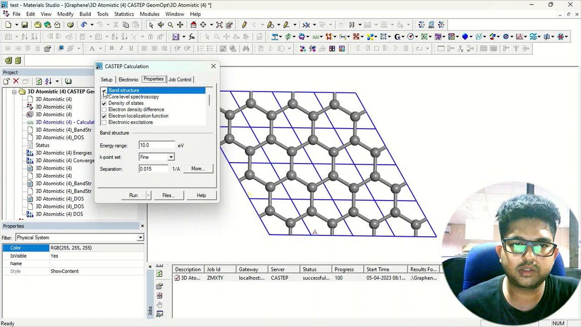Click the Adjust Hydrogen icon
The image size is (581, 327).
point(352,25)
